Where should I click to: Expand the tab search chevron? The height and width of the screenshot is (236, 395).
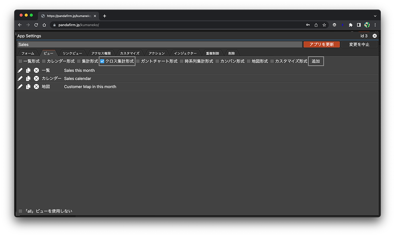click(x=375, y=16)
